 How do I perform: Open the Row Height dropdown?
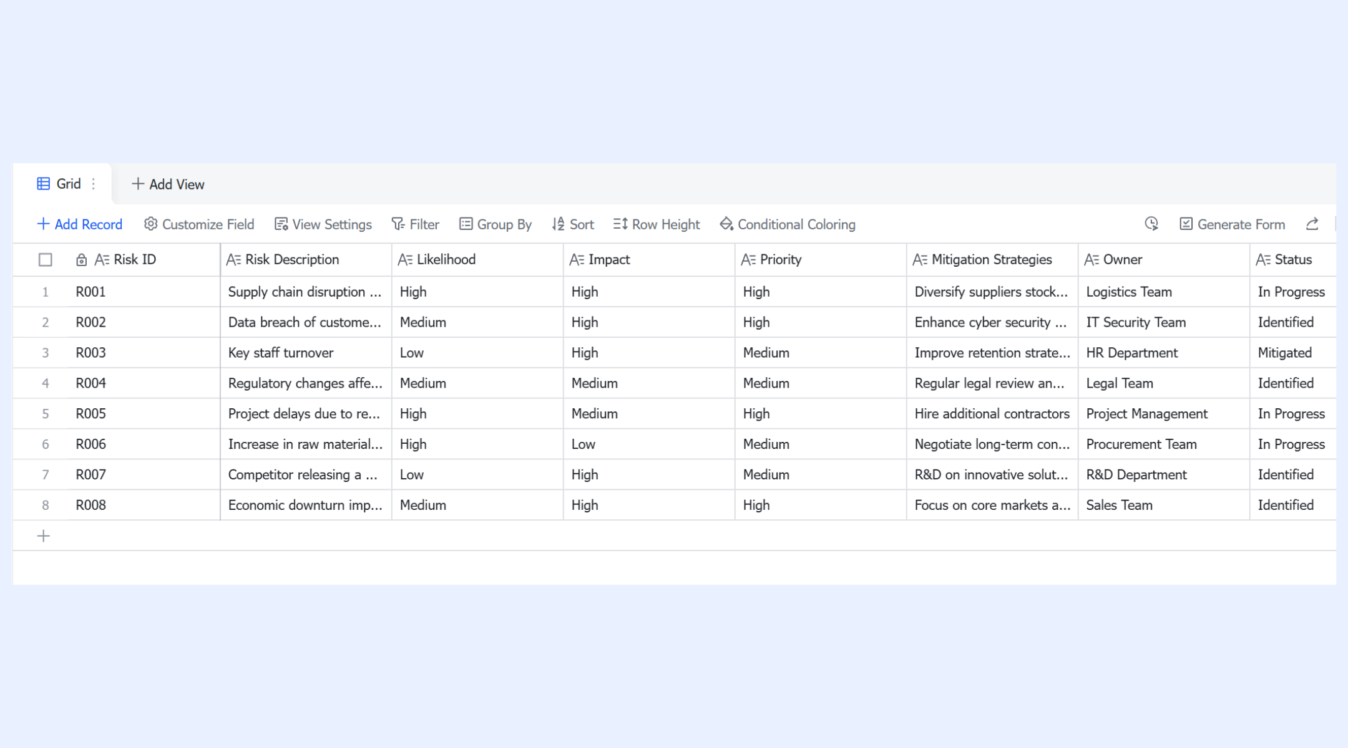[x=657, y=224]
